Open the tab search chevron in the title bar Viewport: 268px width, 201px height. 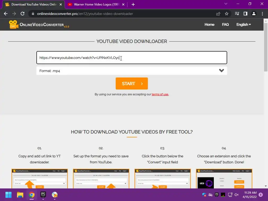[x=226, y=4]
